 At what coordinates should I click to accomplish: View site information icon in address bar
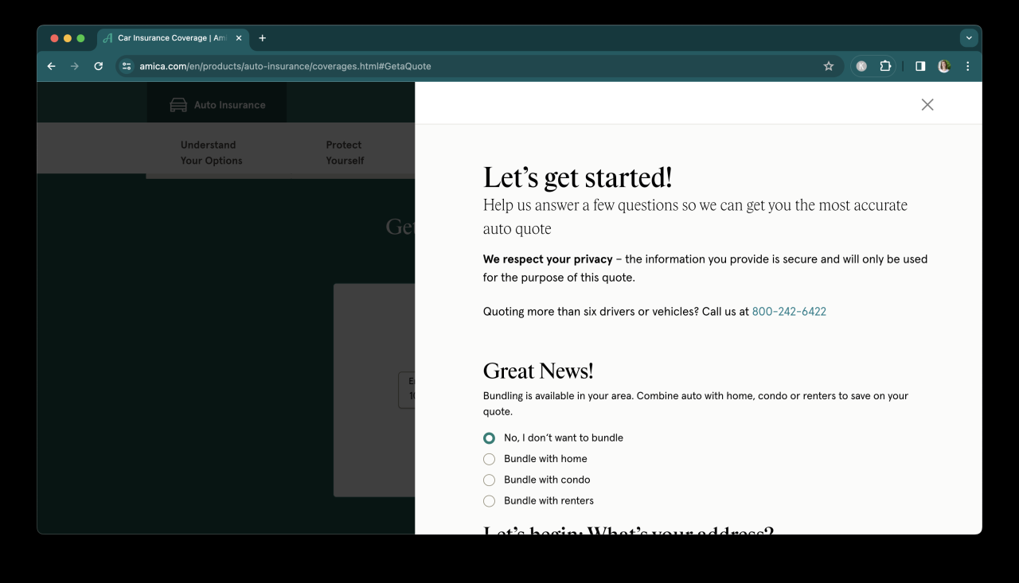127,66
